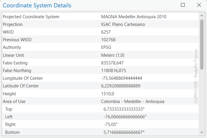Click the vertical scrollbar thumb
The height and width of the screenshot is (138, 207).
point(202,44)
